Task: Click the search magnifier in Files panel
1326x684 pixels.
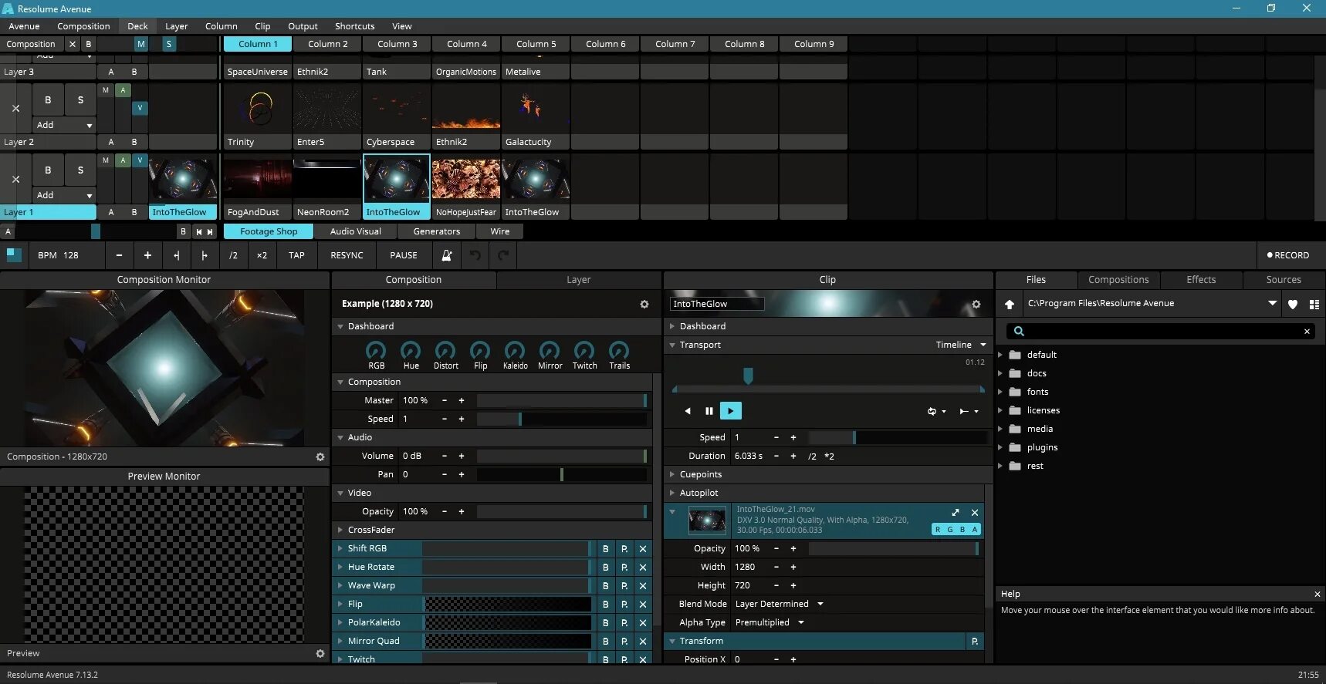Action: point(1019,331)
